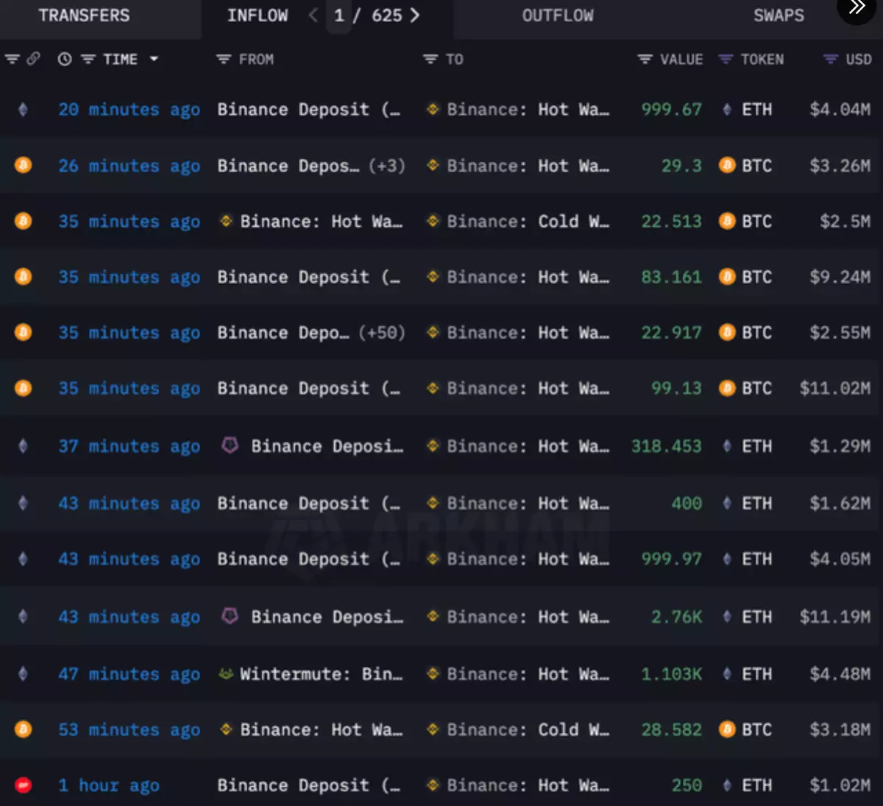Image resolution: width=883 pixels, height=806 pixels.
Task: Filter transfers by VALUE column icon
Action: pyautogui.click(x=645, y=60)
